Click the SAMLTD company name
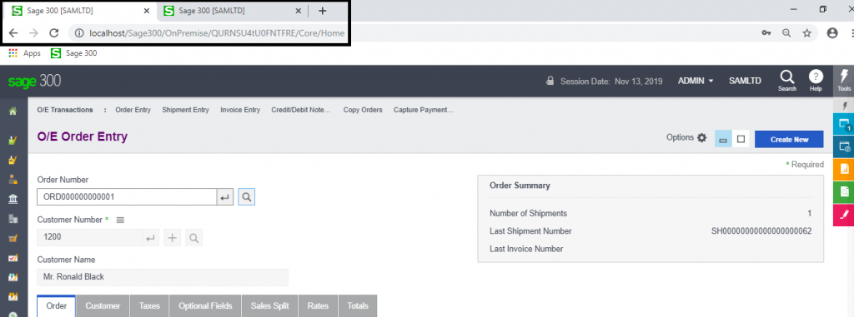Screen dimensions: 854x317 (745, 81)
